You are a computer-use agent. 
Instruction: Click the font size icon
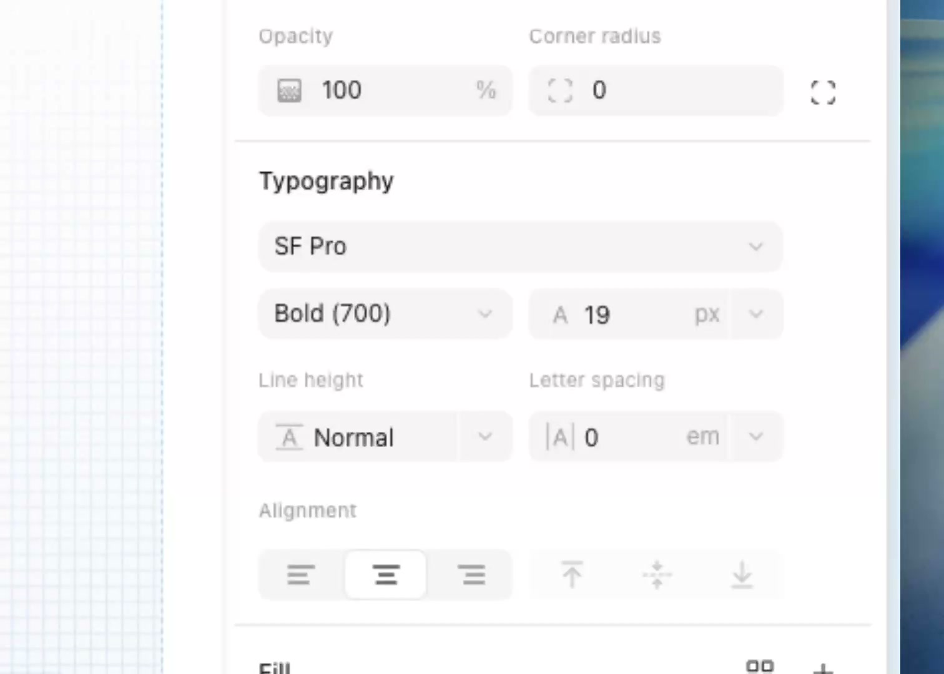coord(560,314)
